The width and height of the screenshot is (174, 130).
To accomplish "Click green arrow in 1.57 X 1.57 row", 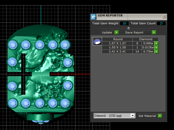I will coord(157,43).
